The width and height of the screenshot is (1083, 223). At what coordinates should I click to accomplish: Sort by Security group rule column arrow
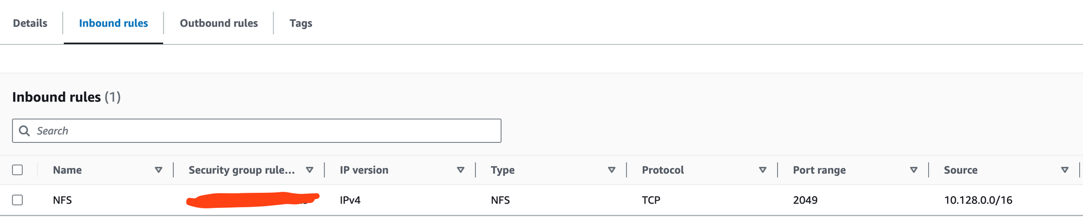click(310, 170)
